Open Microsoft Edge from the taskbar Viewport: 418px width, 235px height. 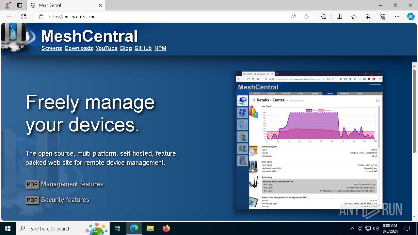point(134,228)
